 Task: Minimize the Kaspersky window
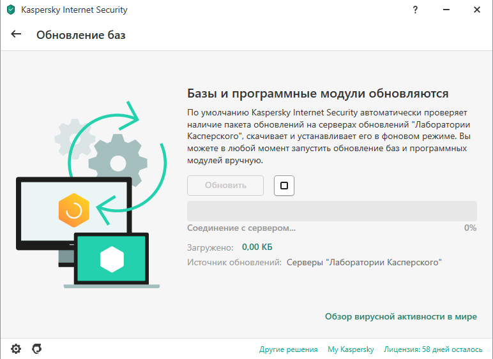446,10
